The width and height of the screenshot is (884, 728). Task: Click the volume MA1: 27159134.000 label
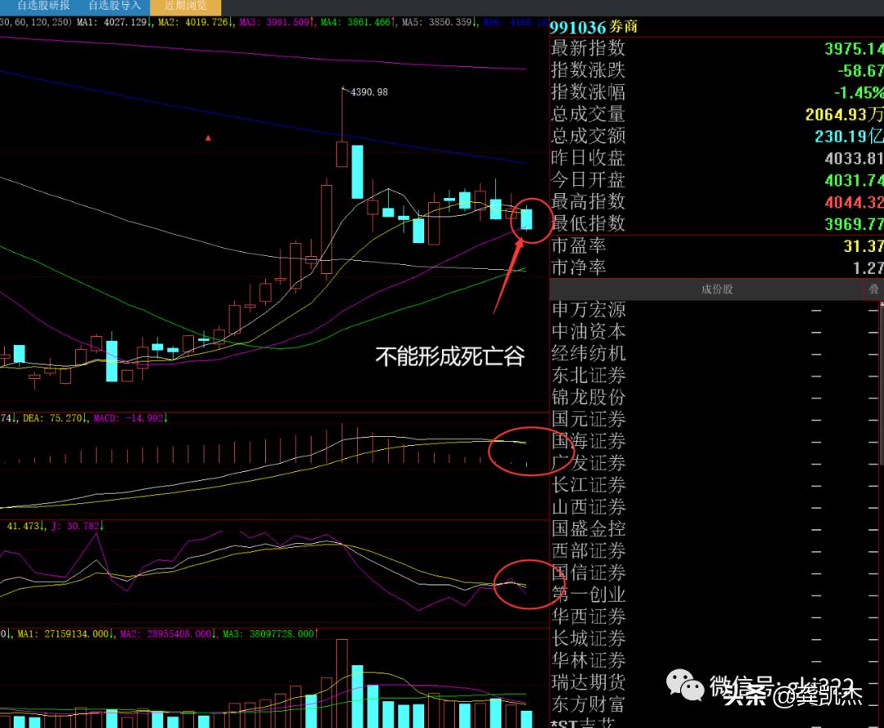[65, 634]
